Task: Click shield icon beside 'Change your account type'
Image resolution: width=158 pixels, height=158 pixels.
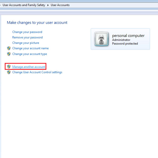Action: click(x=9, y=54)
